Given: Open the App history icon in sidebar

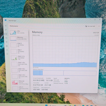Looking at the screenshot, I should tap(6, 38).
